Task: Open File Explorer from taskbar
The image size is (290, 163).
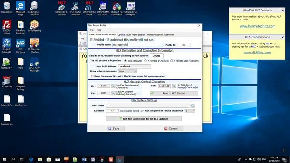Action: click(40, 159)
